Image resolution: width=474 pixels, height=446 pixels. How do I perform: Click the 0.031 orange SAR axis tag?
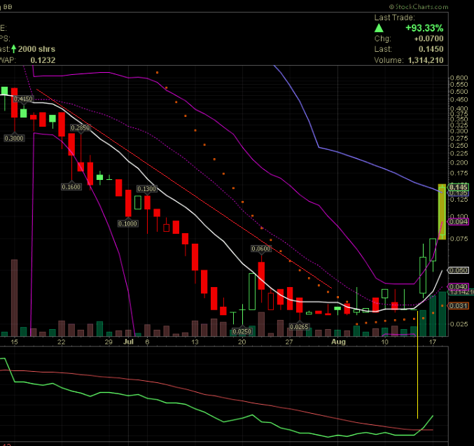[x=458, y=306]
